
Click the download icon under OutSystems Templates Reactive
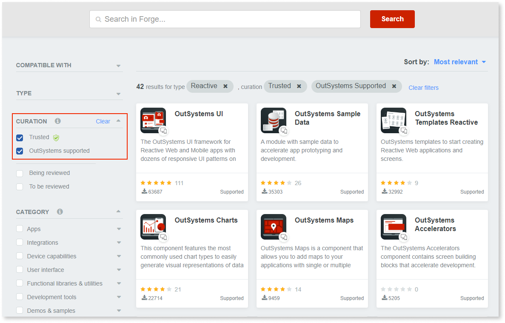[385, 192]
